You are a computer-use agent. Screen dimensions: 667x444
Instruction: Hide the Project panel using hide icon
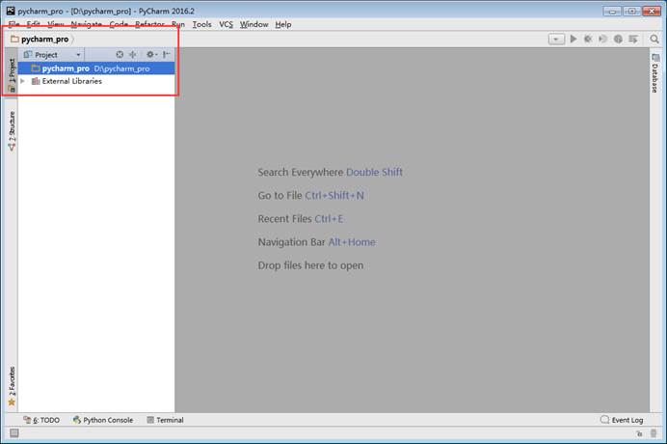[x=167, y=55]
